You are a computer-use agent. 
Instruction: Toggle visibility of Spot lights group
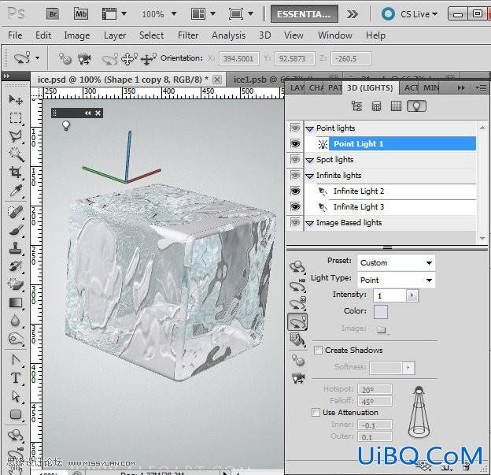tap(295, 159)
